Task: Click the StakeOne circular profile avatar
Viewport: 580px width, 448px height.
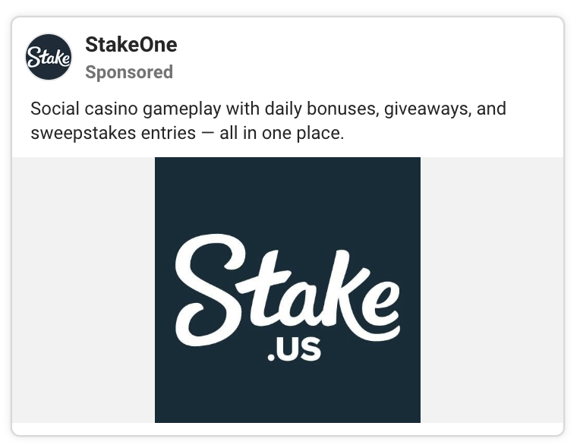Action: click(x=49, y=57)
